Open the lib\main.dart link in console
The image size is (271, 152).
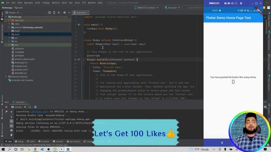tap(39, 111)
